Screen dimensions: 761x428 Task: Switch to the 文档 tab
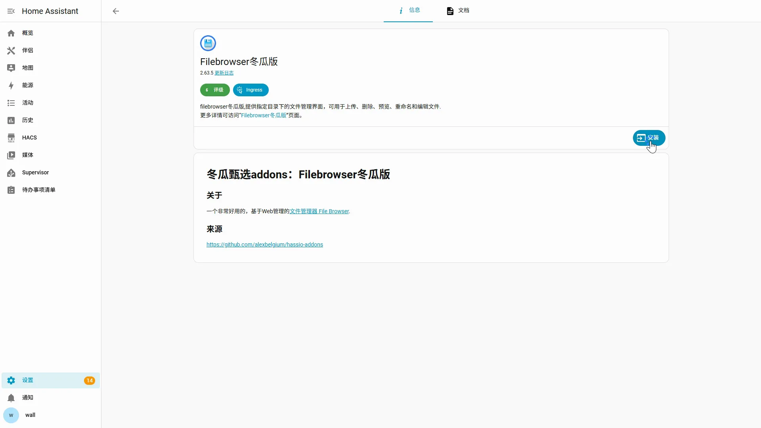[457, 11]
